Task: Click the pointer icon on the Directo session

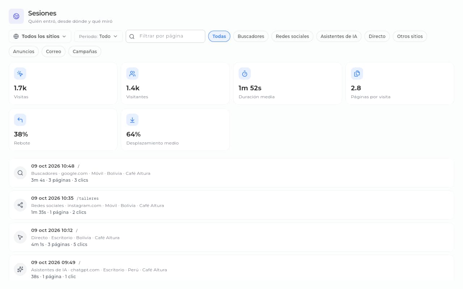Action: pyautogui.click(x=20, y=237)
